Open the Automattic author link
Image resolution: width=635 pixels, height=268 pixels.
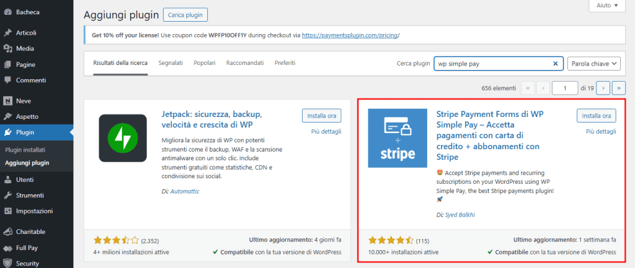click(185, 192)
